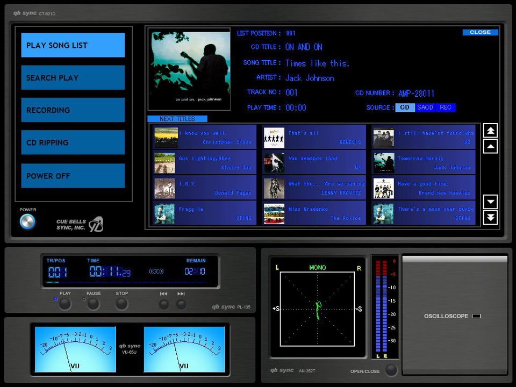Select 'That's all' by Genesis

[314, 137]
